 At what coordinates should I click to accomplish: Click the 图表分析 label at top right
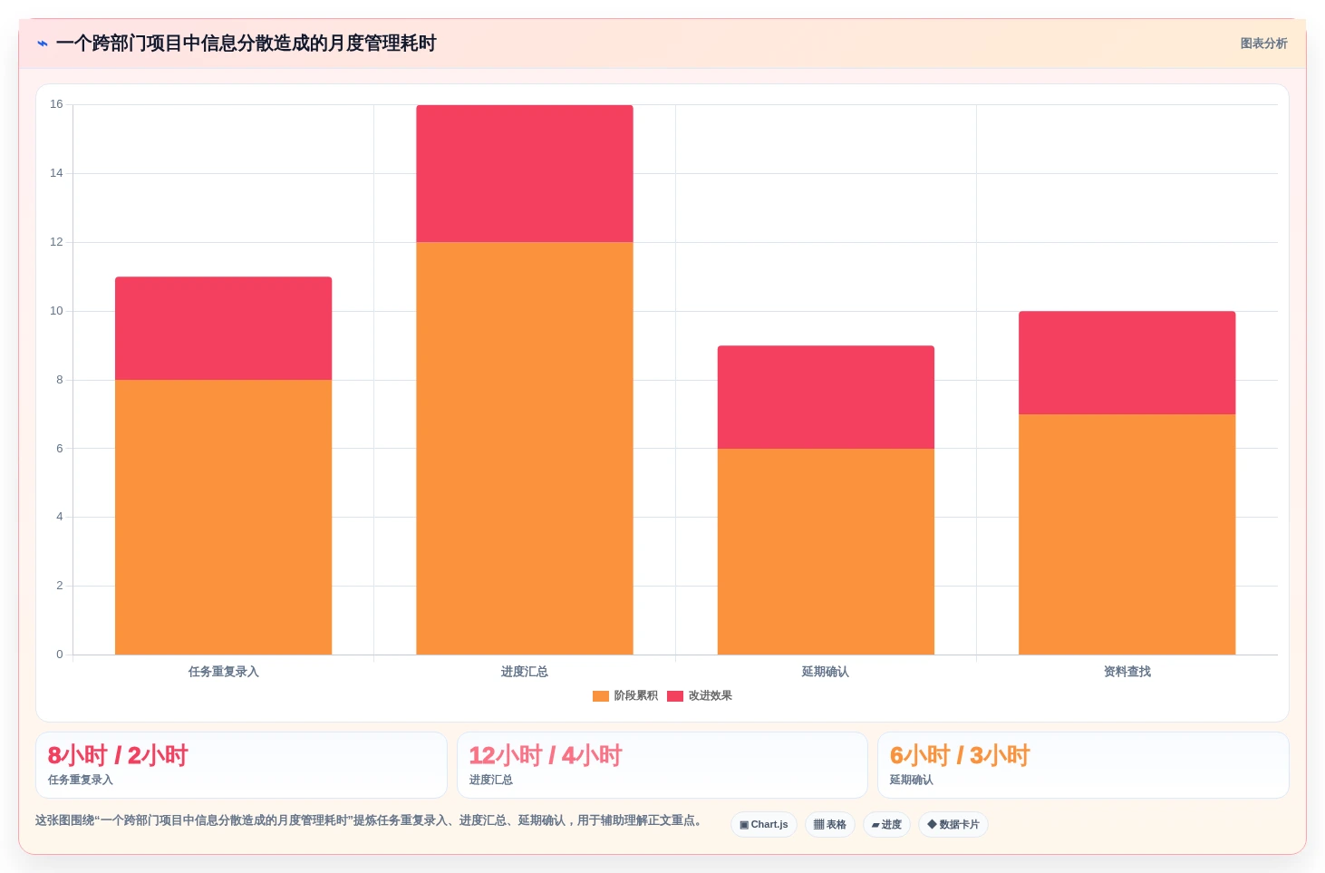(1263, 44)
